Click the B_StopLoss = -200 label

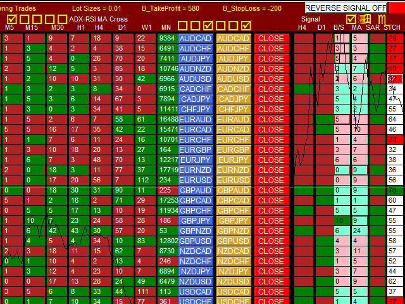pyautogui.click(x=252, y=8)
